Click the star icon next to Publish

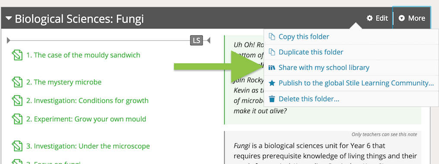coord(272,83)
